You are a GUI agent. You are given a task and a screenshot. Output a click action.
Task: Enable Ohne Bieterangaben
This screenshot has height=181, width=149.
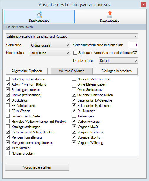(74, 84)
